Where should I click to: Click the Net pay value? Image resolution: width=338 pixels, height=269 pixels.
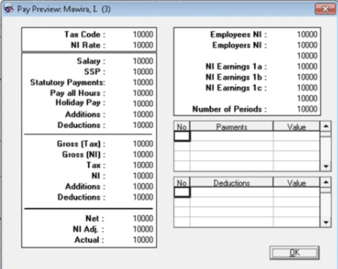pyautogui.click(x=143, y=219)
